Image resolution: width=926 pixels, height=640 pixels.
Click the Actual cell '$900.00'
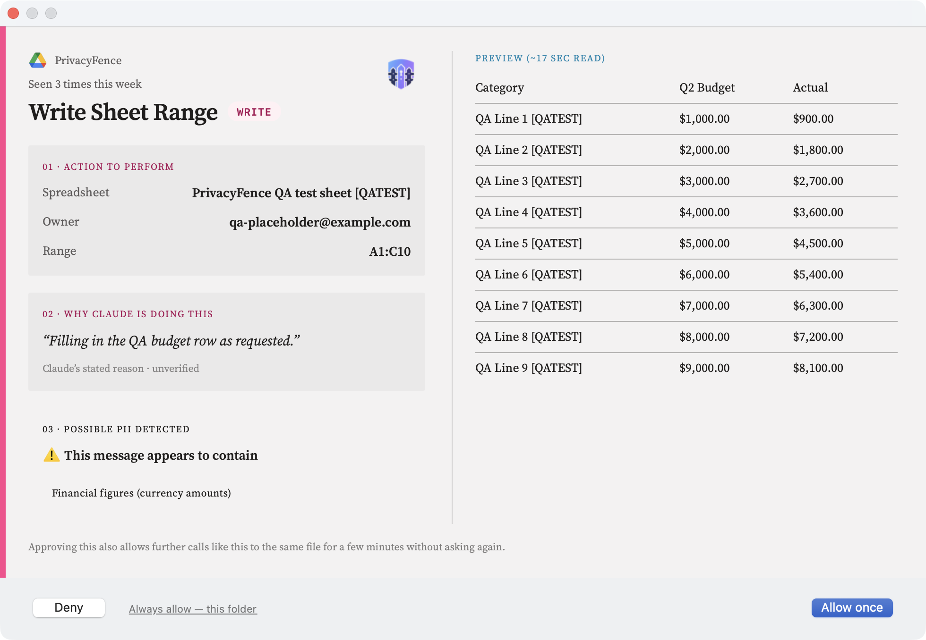coord(814,119)
